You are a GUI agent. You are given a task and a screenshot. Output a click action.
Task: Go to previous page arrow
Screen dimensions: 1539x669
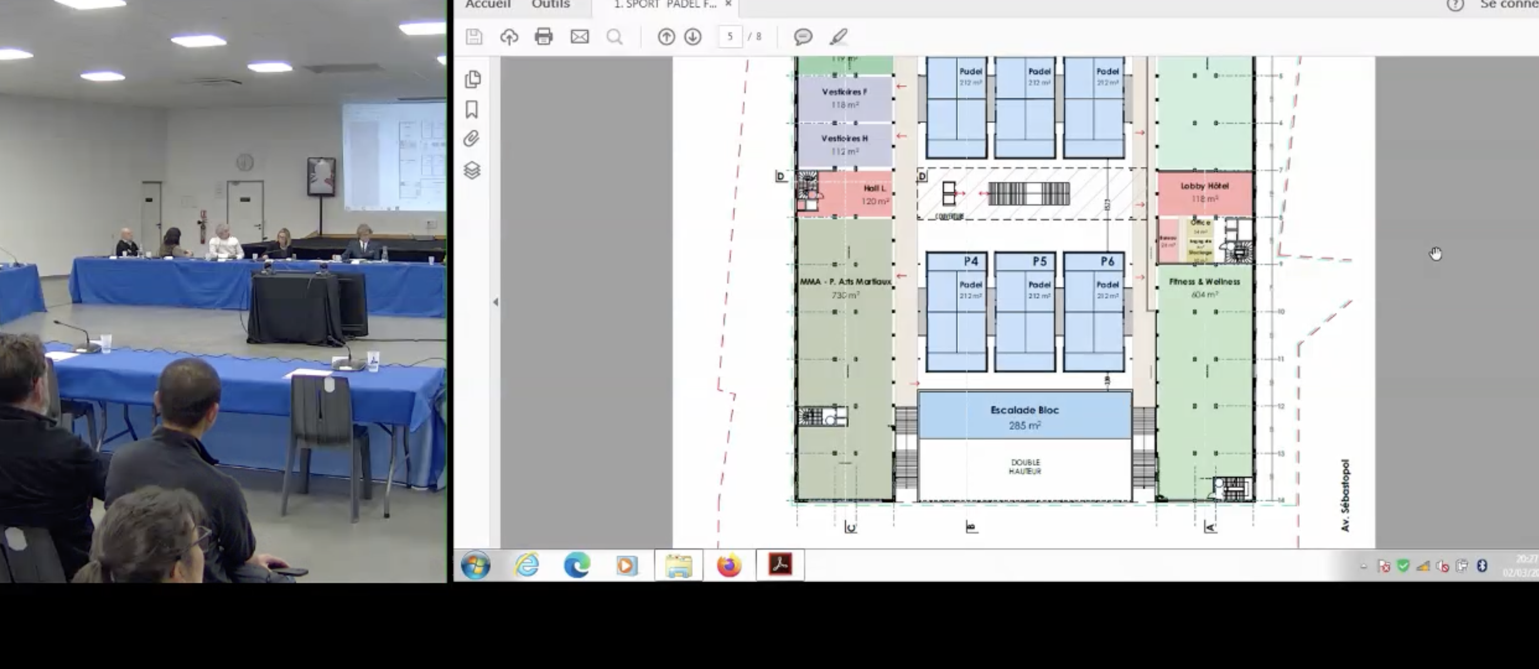tap(666, 37)
